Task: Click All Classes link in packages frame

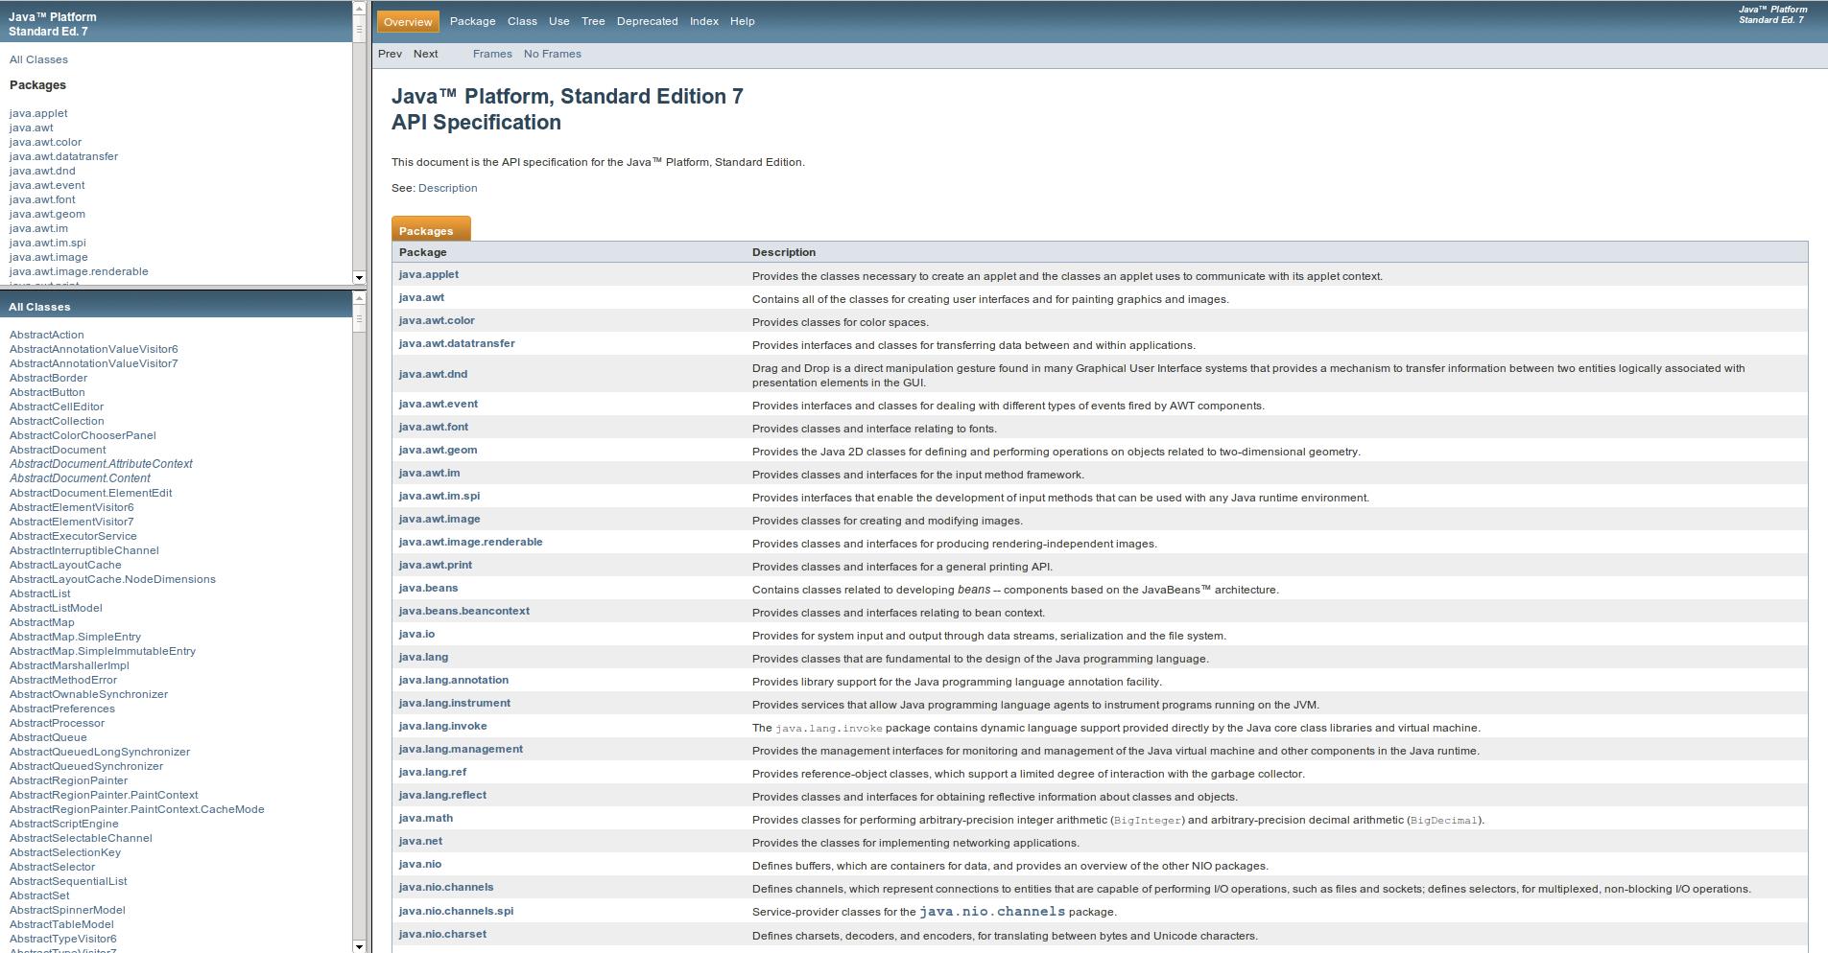Action: 38,59
